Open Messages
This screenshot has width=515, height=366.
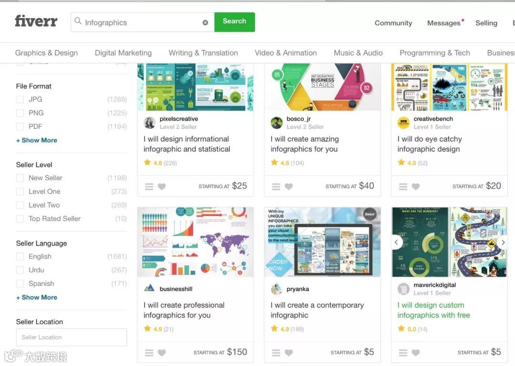[x=444, y=23]
